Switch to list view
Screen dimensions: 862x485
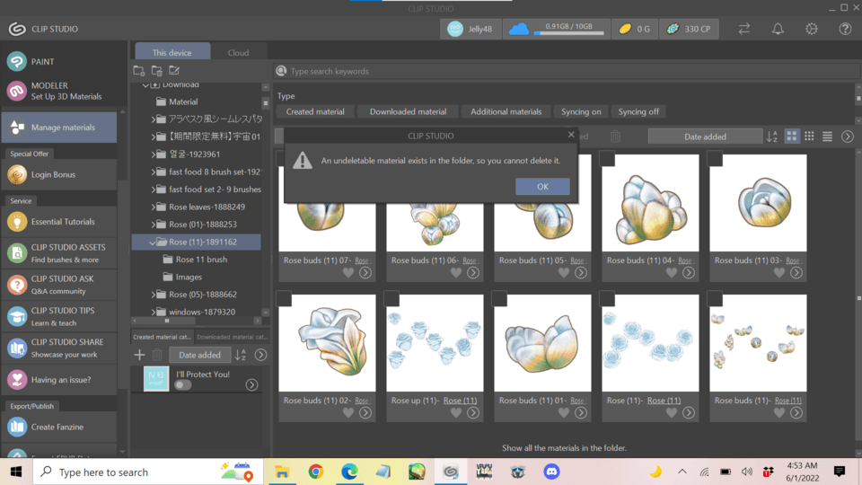(827, 137)
